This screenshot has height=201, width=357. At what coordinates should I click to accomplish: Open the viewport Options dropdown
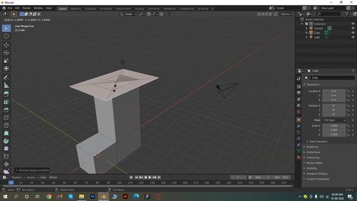(286, 14)
